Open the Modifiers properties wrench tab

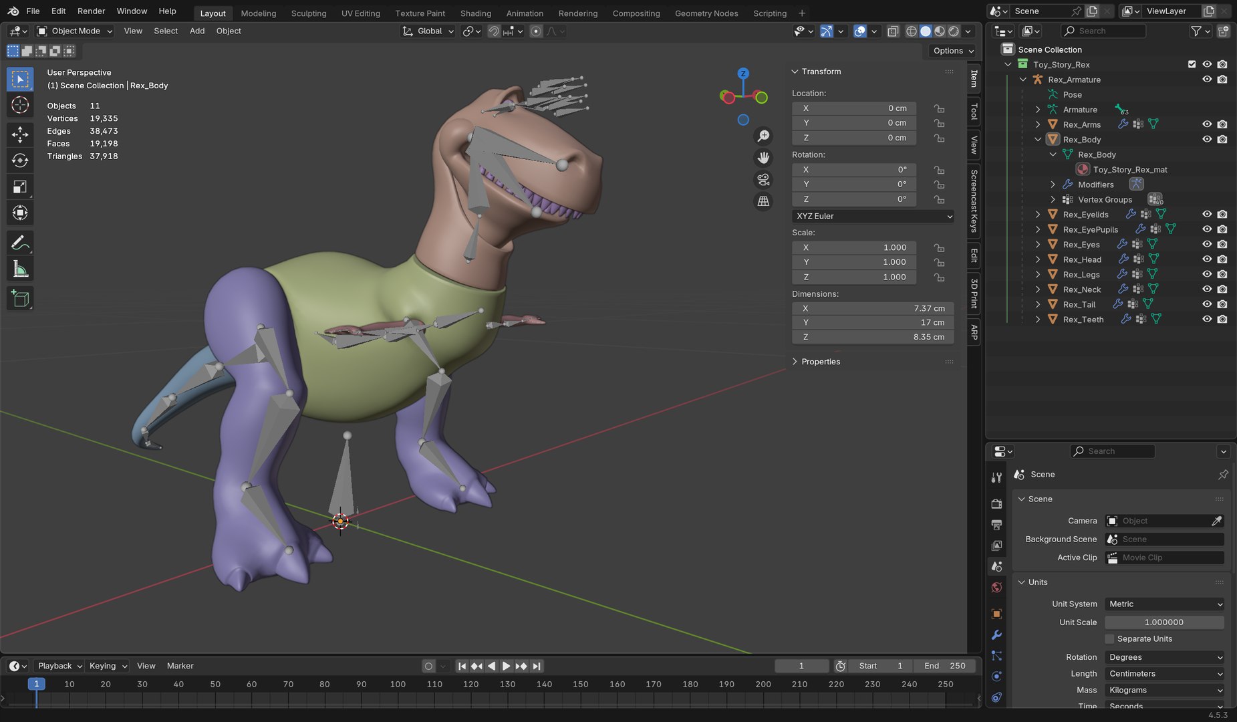tap(996, 634)
